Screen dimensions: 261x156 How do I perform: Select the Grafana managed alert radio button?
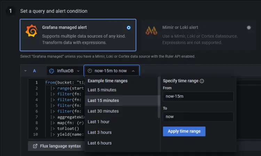coord(129,28)
